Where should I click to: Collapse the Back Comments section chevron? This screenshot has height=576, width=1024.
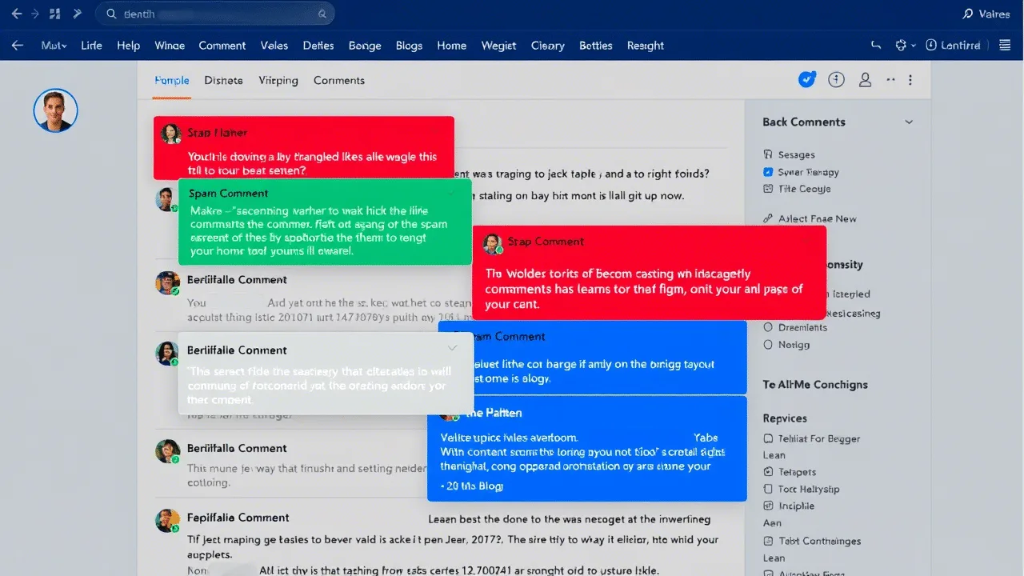[x=909, y=122]
